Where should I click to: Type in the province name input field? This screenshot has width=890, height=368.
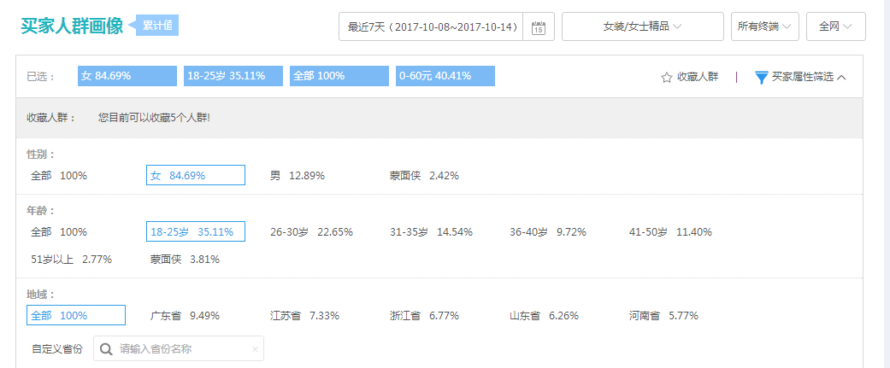[x=183, y=349]
